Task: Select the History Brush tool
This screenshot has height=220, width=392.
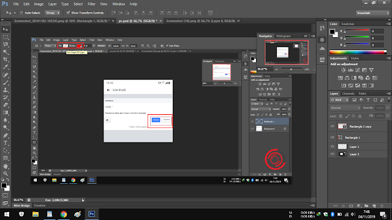Action: pyautogui.click(x=6, y=98)
